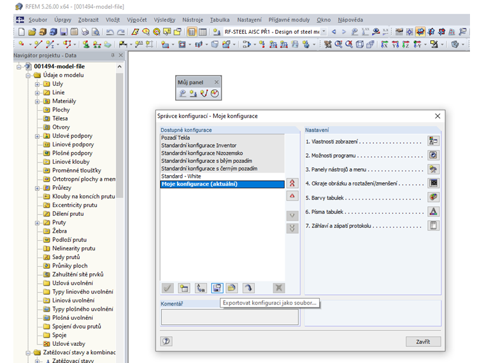
Task: Expand the Linie tree node
Action: point(37,92)
